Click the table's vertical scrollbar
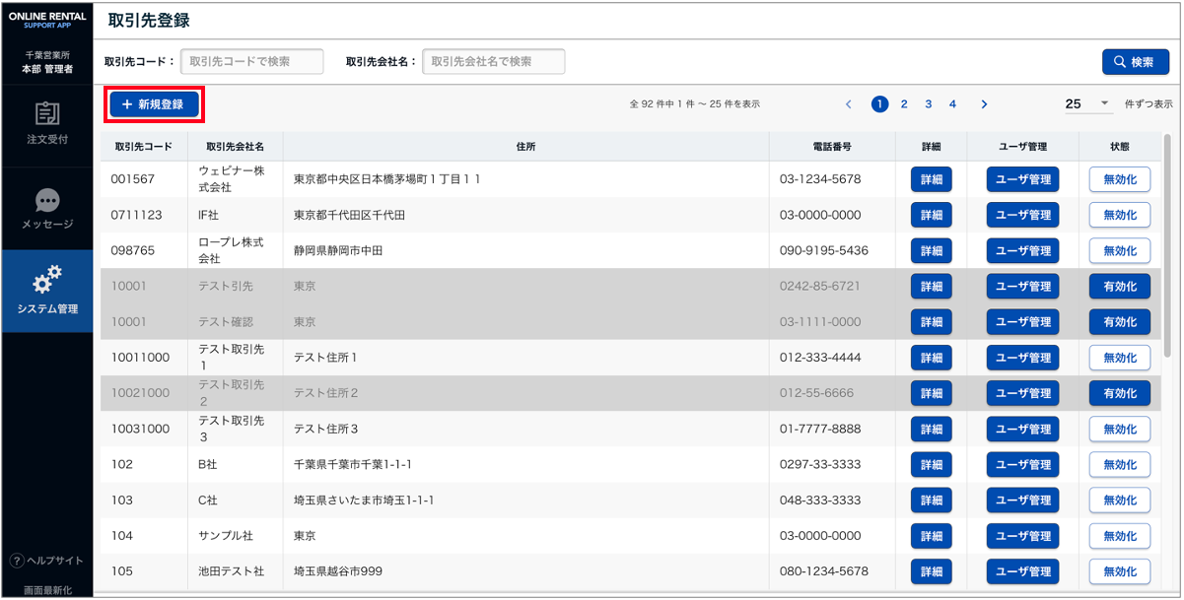Screen dimensions: 1184x600 click(x=1168, y=246)
